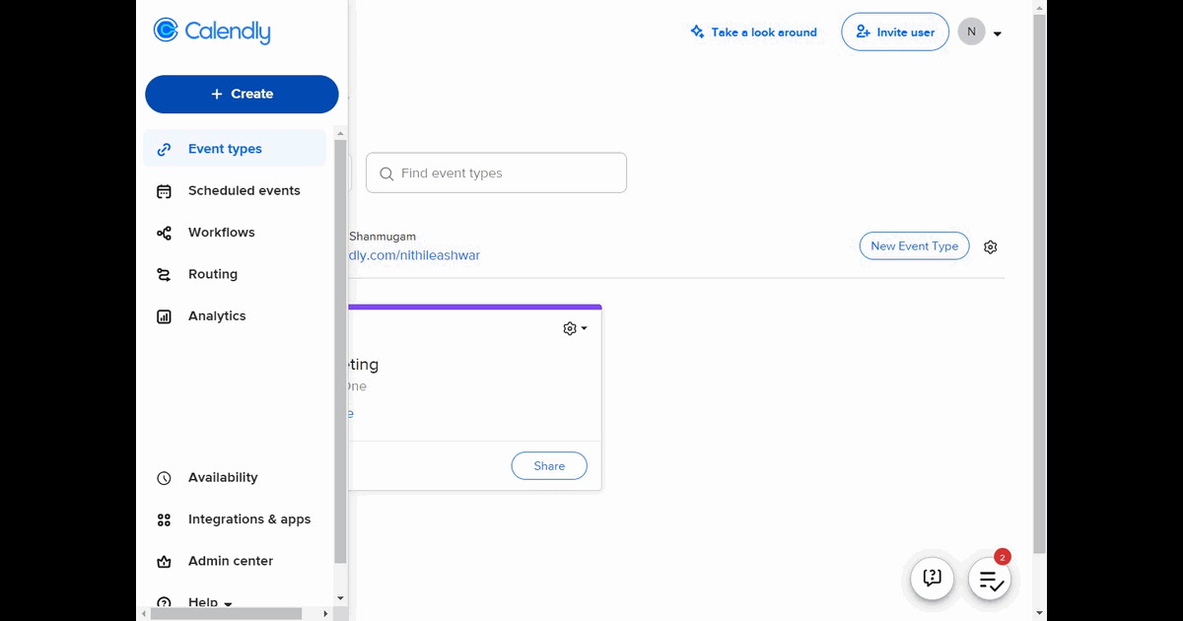This screenshot has width=1183, height=621.
Task: Click sidebar scrollbar up arrow
Action: click(340, 133)
